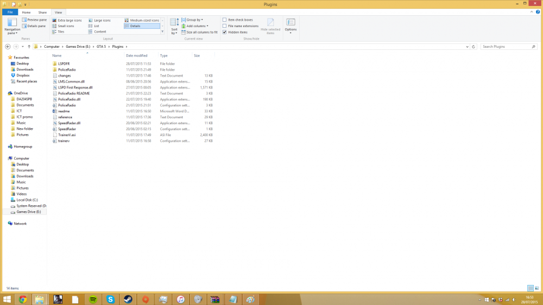
Task: Choose Details layout view
Action: [x=142, y=26]
